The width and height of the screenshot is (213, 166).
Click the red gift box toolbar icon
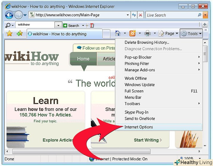pyautogui.click(x=92, y=25)
